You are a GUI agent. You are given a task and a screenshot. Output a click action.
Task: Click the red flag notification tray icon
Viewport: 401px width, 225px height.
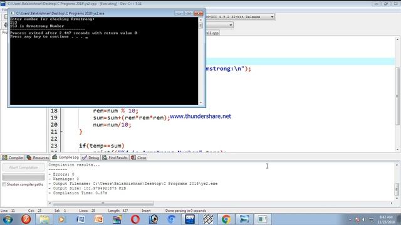click(357, 219)
